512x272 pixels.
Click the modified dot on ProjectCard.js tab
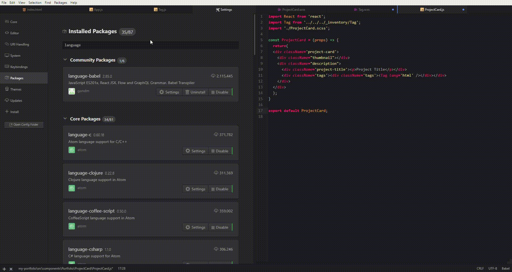[x=463, y=10]
